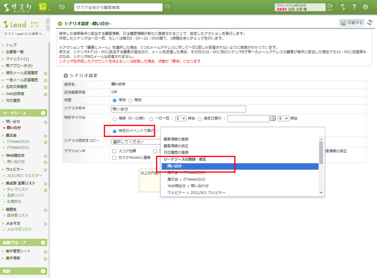The width and height of the screenshot is (377, 278).
Task: Click the plus icon beside ITWeek2024
Action: (45, 142)
